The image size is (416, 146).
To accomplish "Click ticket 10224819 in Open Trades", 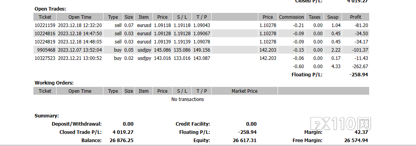I will 45,42.
